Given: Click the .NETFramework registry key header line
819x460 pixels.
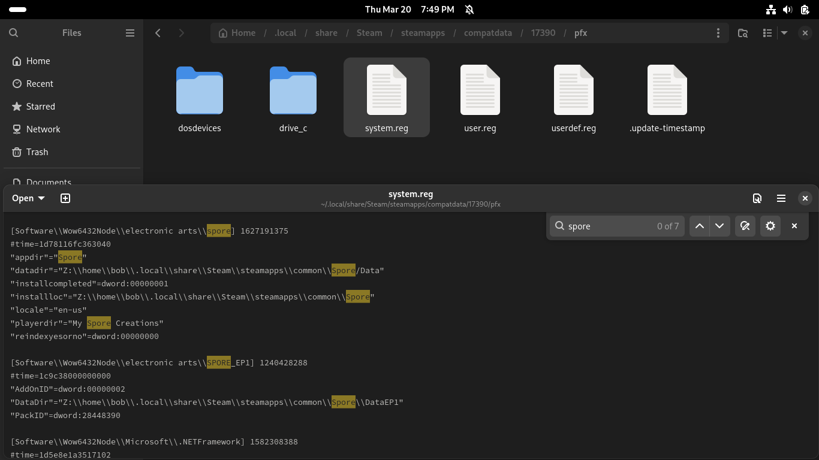Looking at the screenshot, I should (x=154, y=441).
